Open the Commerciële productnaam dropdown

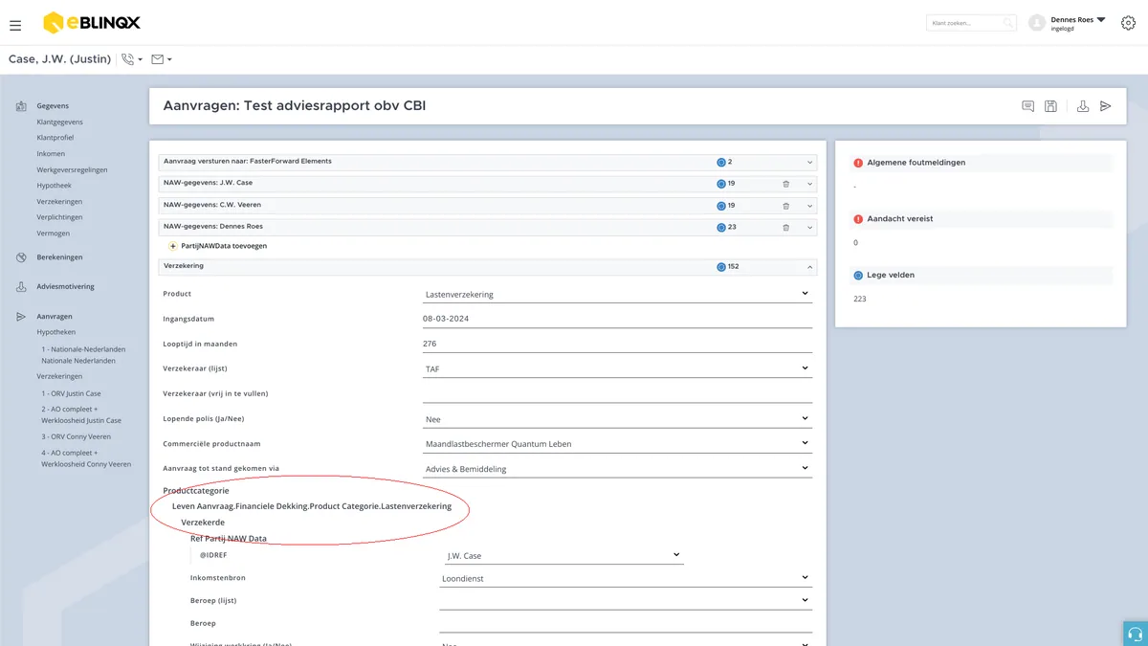(x=617, y=443)
